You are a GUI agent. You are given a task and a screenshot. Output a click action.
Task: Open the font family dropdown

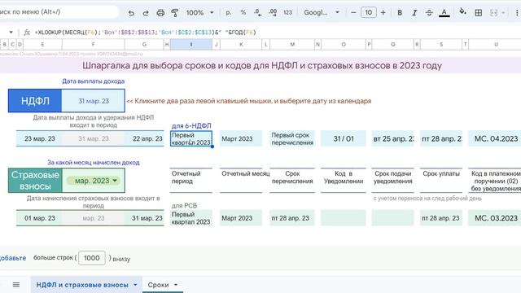(322, 13)
